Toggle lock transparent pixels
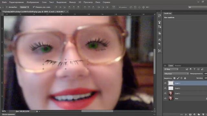Viewport: 207px width, 116px height. tap(174, 78)
